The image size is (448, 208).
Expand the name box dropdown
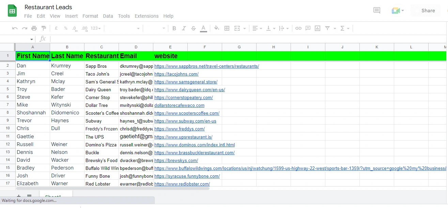tap(32, 39)
